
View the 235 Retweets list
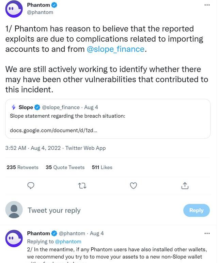[x=22, y=167]
